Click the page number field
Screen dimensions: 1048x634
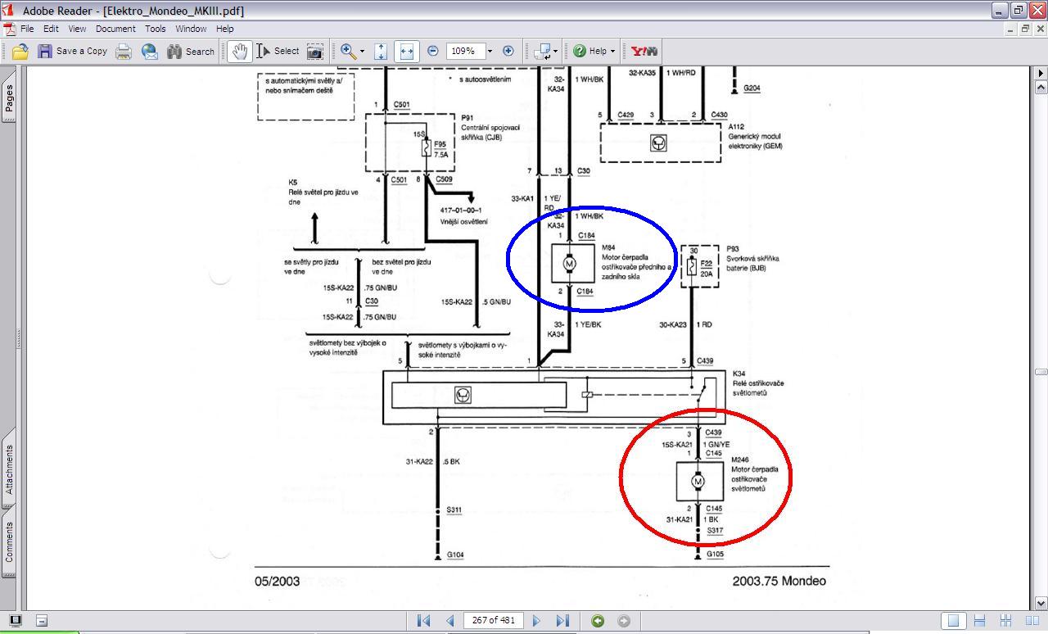(x=494, y=621)
